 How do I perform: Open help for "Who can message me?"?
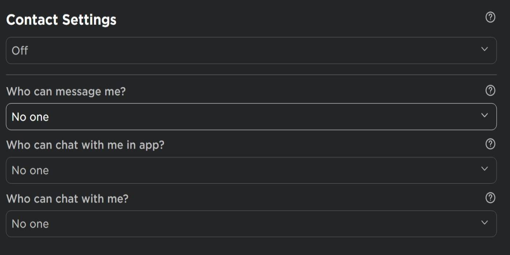pos(490,91)
